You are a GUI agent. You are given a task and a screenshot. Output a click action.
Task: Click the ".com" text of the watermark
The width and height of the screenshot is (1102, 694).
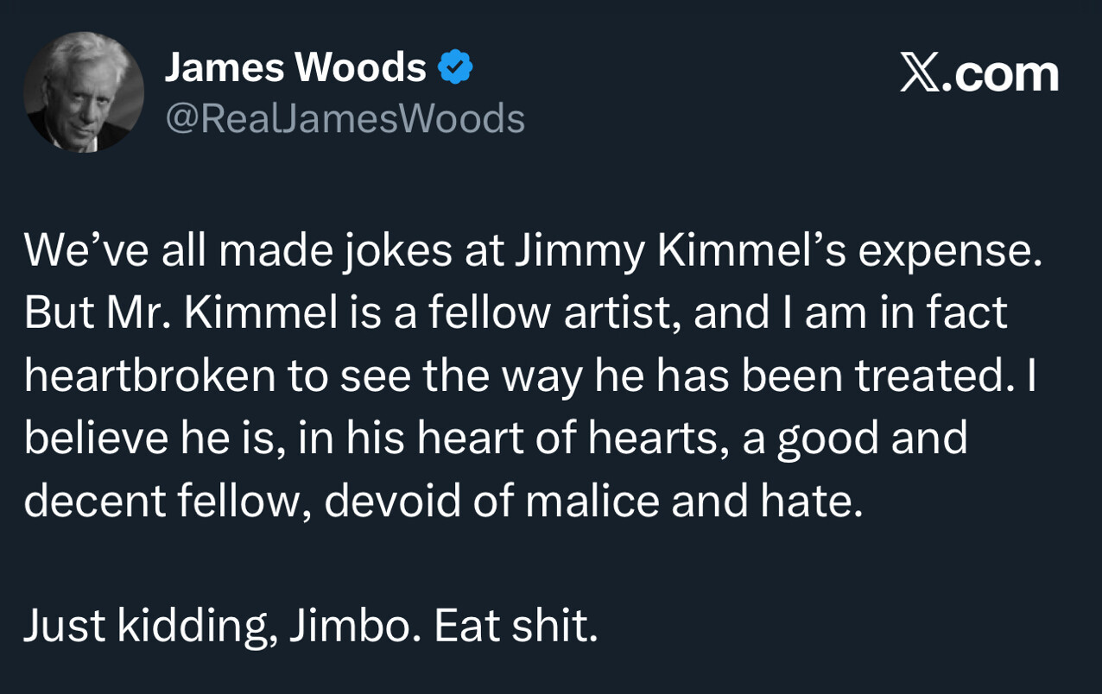[1002, 74]
